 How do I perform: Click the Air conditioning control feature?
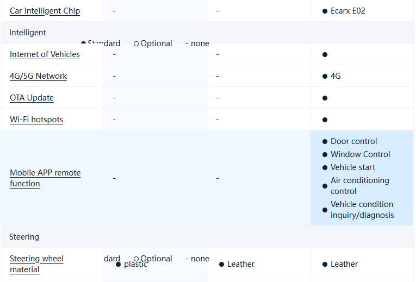tap(359, 186)
